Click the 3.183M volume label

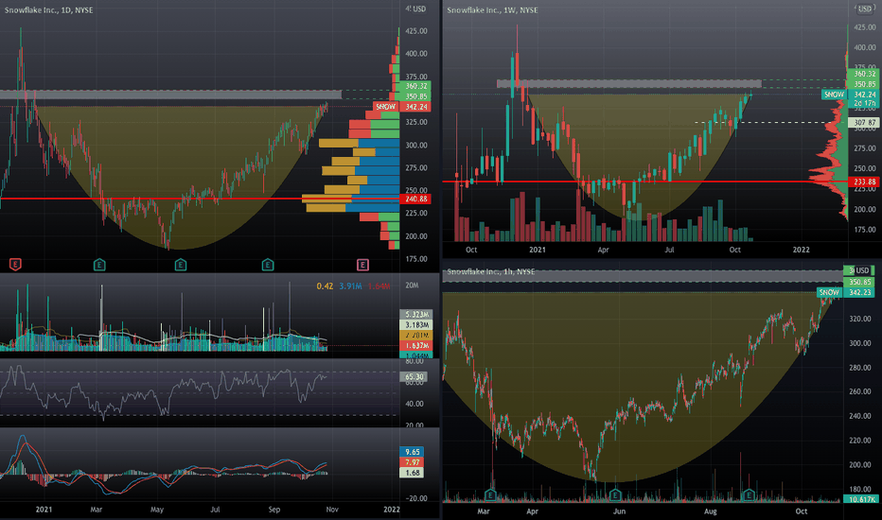(x=416, y=325)
